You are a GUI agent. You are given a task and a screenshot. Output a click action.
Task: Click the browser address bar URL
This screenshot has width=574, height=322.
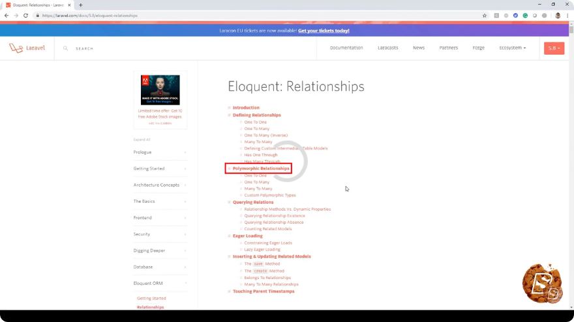tap(90, 16)
